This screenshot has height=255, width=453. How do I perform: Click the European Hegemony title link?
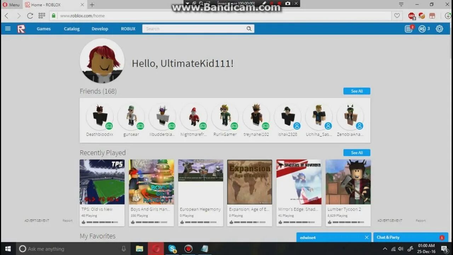pyautogui.click(x=200, y=209)
